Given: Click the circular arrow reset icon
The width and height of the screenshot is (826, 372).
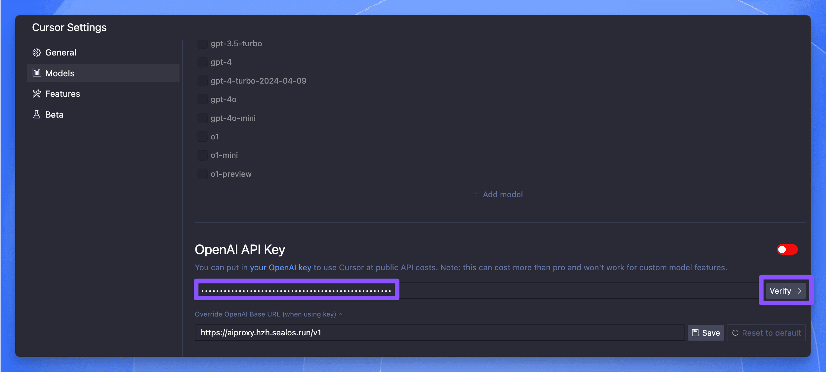Looking at the screenshot, I should point(735,333).
